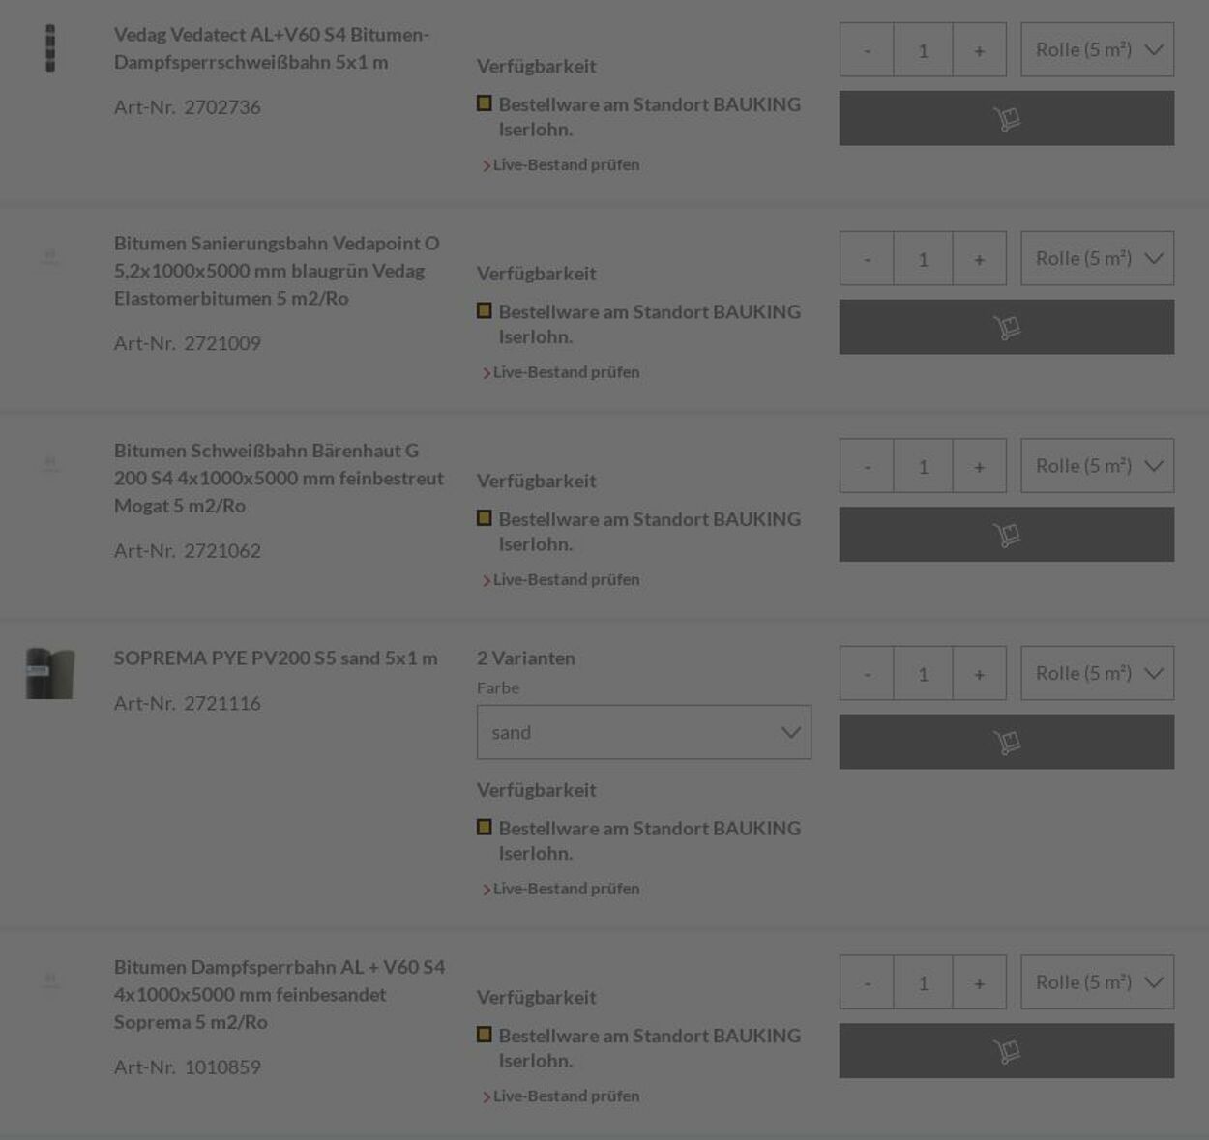Click article number 2721116
This screenshot has width=1209, height=1140.
[222, 704]
